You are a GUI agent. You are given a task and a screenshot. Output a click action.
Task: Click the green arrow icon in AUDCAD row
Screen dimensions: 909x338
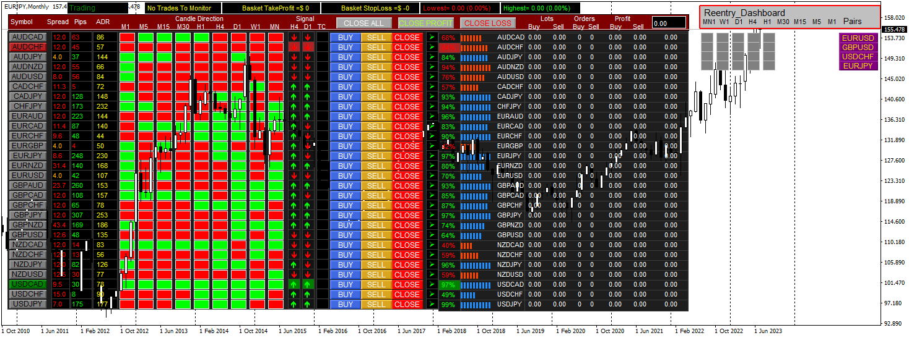432,38
